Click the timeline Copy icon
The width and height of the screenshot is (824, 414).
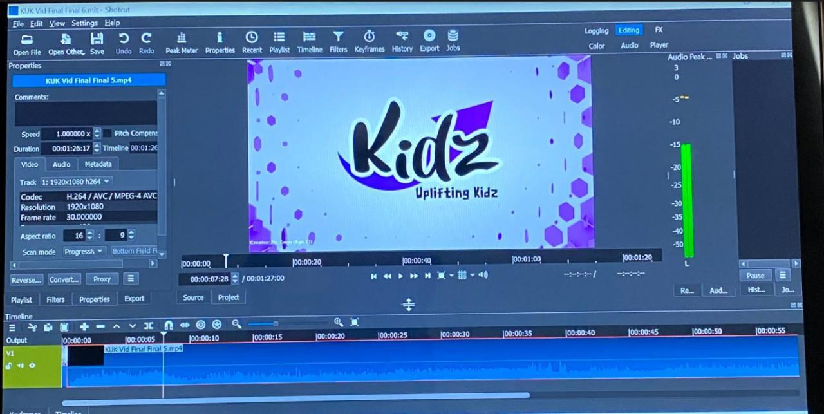[48, 326]
